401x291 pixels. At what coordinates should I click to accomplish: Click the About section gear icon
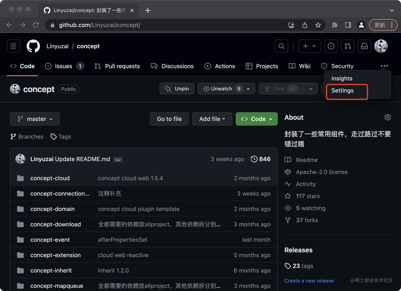pos(387,117)
